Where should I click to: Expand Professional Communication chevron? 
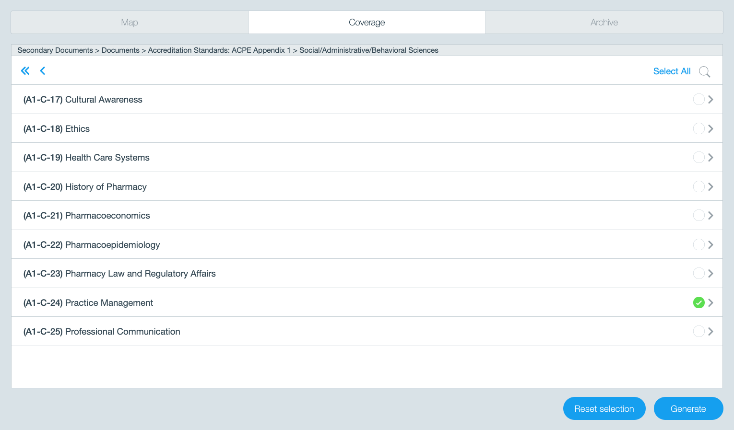pos(711,331)
